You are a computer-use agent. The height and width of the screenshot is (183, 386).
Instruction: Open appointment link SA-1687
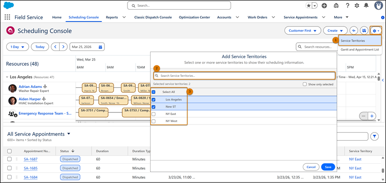(30, 159)
